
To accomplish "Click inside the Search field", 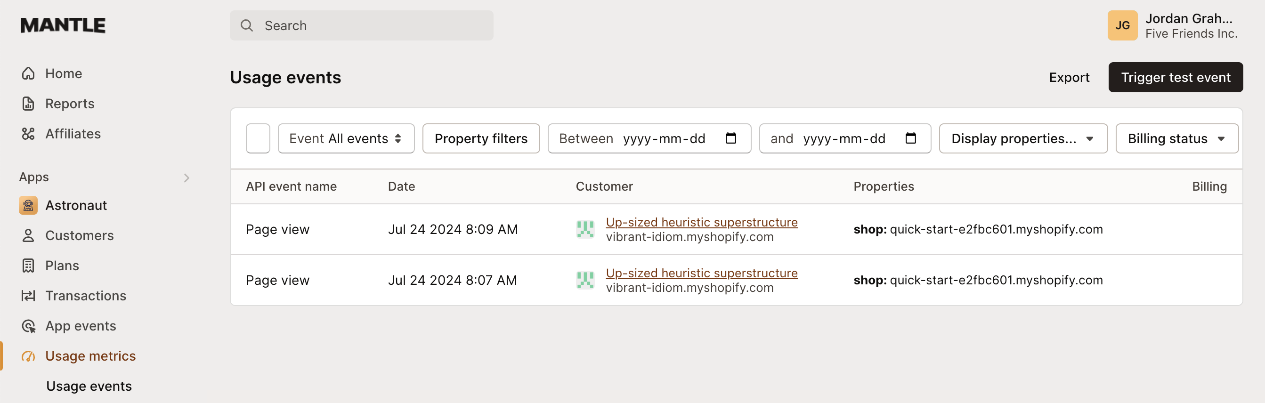I will 361,25.
